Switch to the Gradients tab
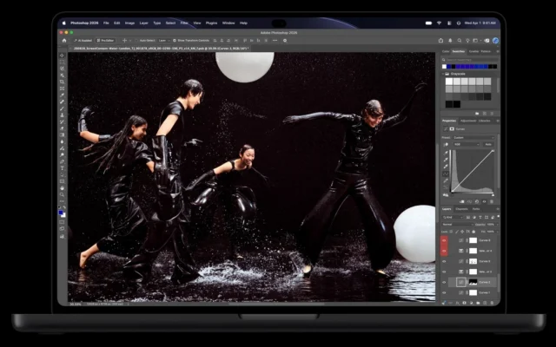 pos(473,51)
